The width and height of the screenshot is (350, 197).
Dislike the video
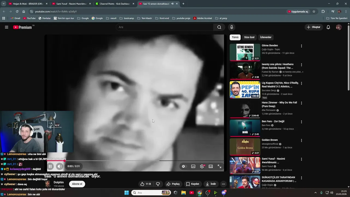[x=158, y=184]
